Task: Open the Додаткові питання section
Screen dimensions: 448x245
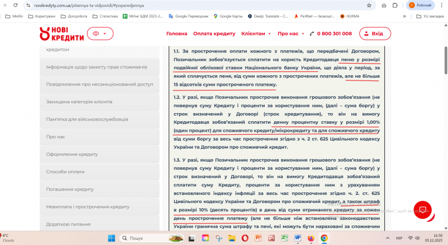Action: pyautogui.click(x=99, y=224)
